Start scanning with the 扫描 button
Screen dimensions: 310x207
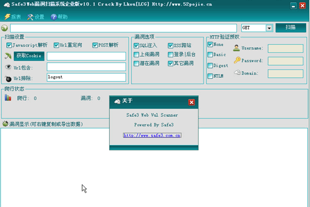pos(290,27)
